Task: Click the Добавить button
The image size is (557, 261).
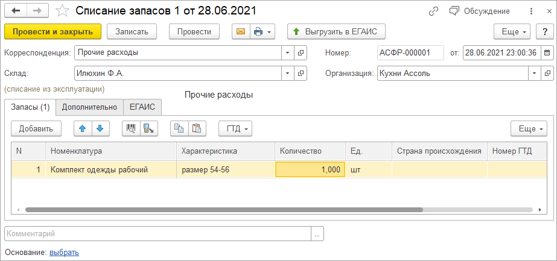Action: coord(36,129)
